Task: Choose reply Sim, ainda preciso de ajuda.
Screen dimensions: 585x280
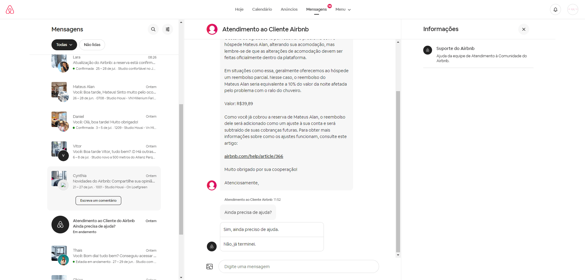Action: pyautogui.click(x=272, y=229)
